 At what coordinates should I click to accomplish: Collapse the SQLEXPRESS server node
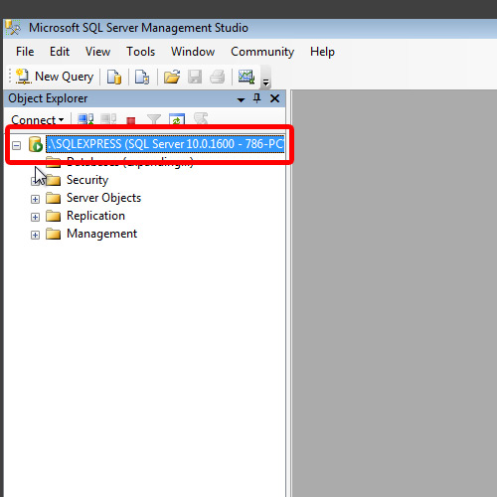tap(16, 145)
